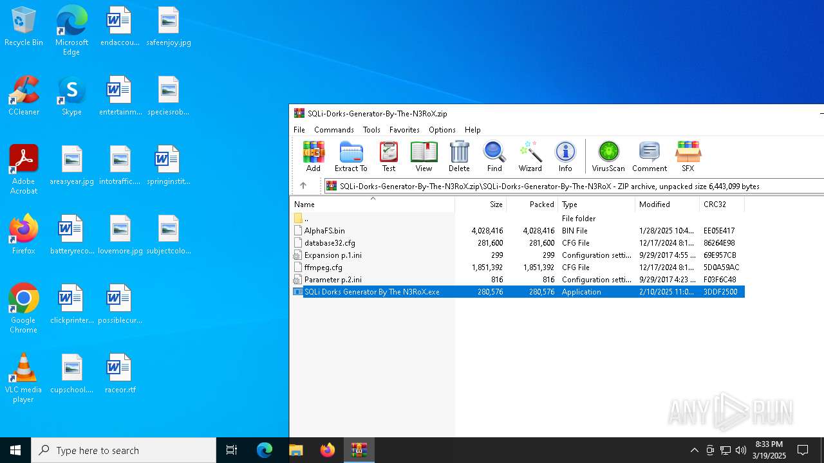
Task: Sort by Packed column header
Action: point(532,204)
